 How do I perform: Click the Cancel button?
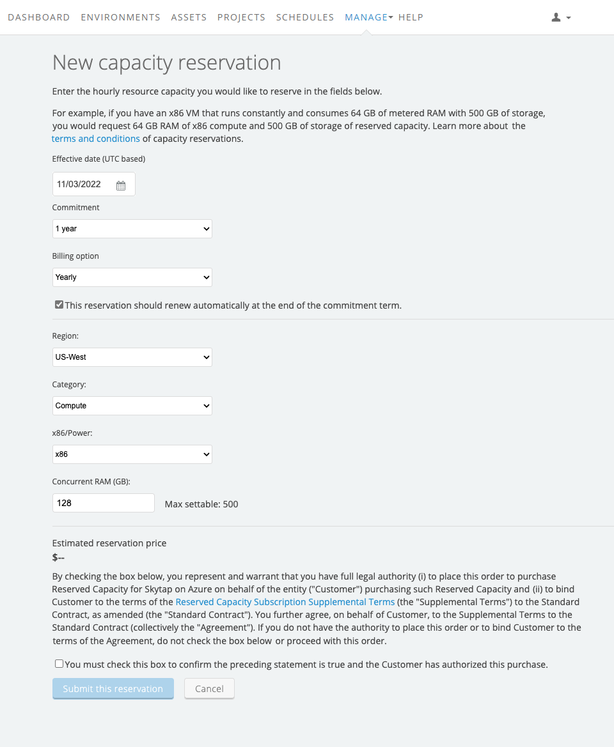tap(209, 688)
